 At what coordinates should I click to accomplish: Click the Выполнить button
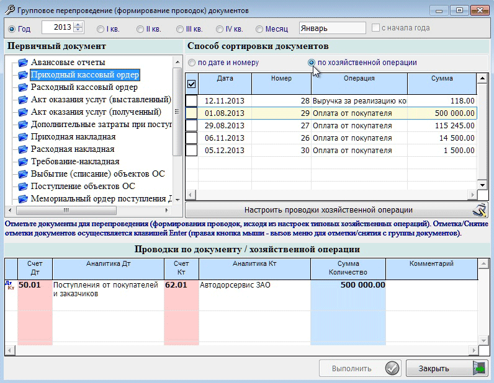[360, 368]
